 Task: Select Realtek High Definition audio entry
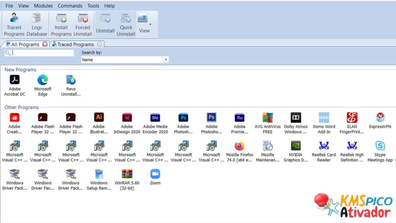click(x=352, y=151)
